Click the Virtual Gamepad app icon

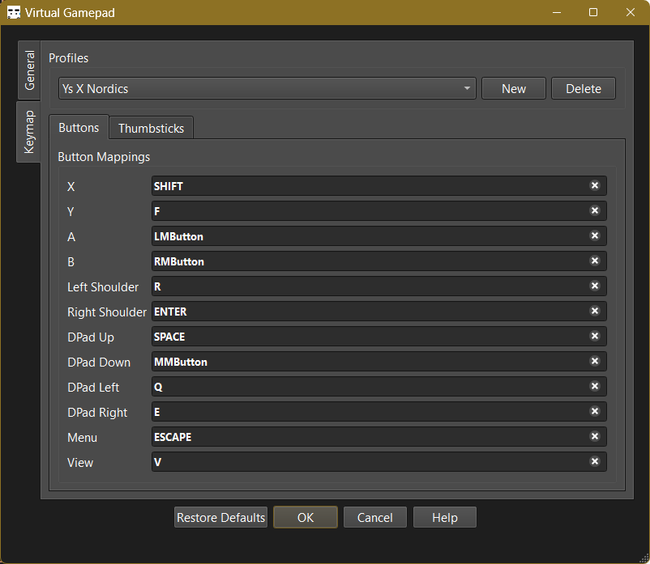[14, 12]
